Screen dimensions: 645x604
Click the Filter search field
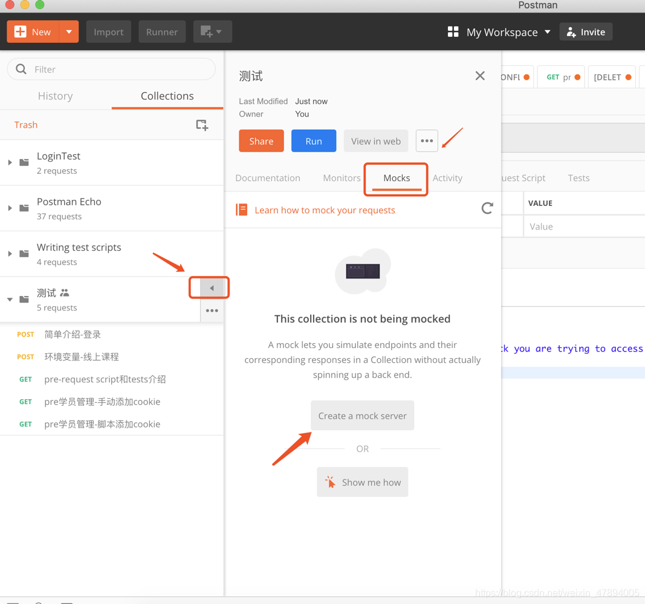pos(111,69)
